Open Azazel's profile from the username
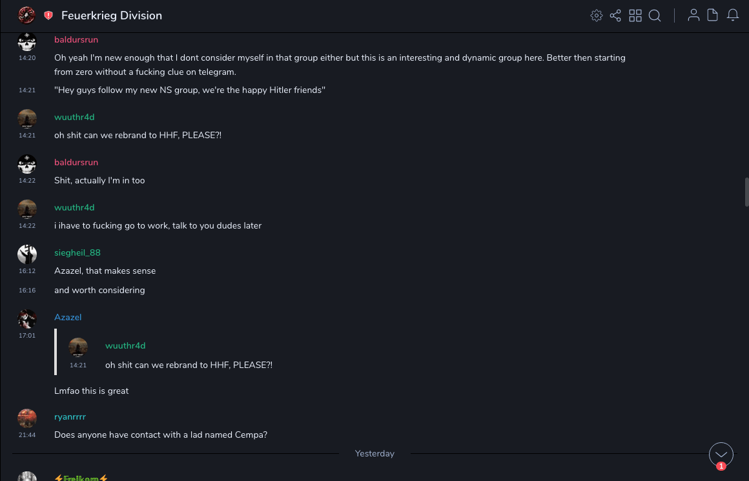Viewport: 749px width, 481px height. click(68, 317)
